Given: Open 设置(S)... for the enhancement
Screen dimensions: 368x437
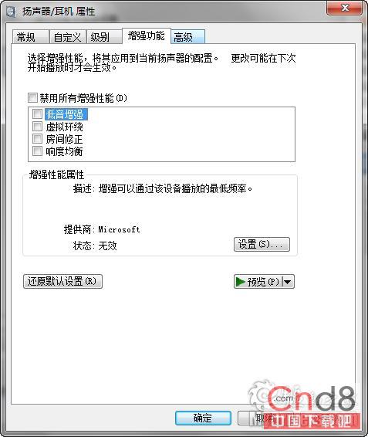Looking at the screenshot, I should (x=262, y=245).
